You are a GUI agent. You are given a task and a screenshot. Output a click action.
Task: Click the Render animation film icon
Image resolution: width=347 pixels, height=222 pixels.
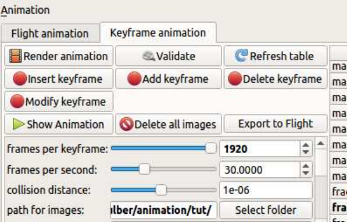click(x=16, y=56)
